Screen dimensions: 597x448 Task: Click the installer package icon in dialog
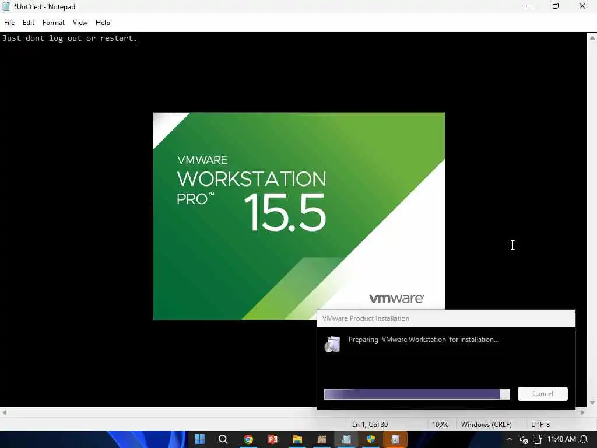tap(332, 344)
